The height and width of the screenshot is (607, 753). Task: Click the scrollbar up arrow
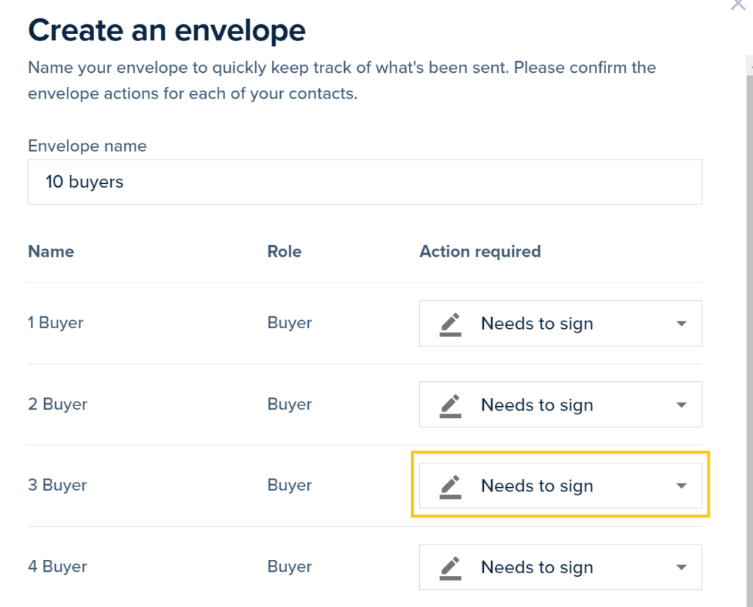tap(749, 67)
